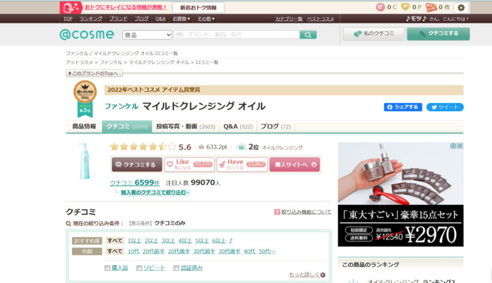Expand もっと詳しく filter options
Screen dimensions: 492x283
click(307, 275)
